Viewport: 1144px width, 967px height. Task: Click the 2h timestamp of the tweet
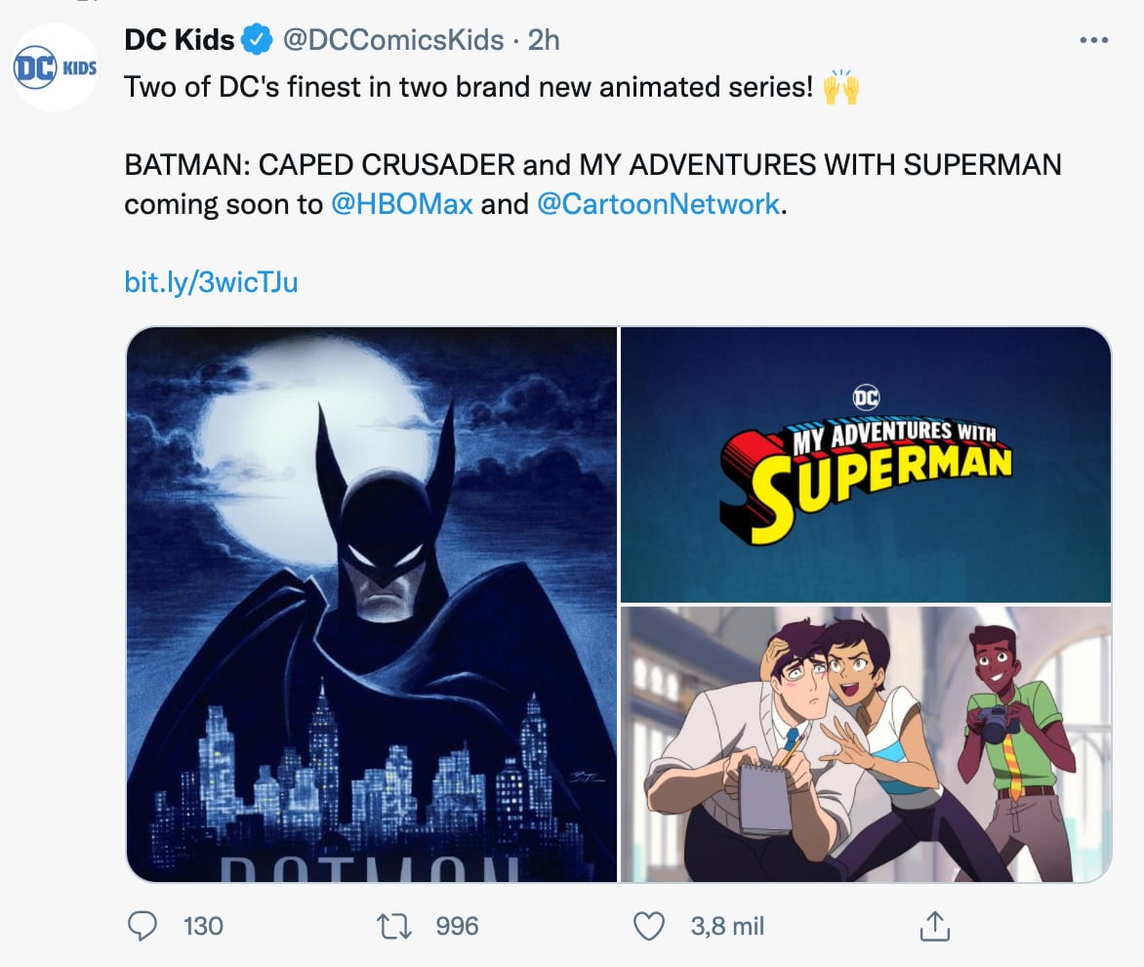pyautogui.click(x=544, y=40)
